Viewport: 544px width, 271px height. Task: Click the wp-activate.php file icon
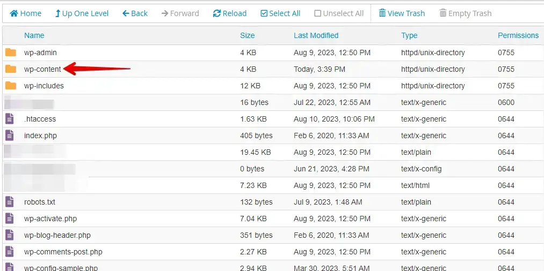click(10, 219)
